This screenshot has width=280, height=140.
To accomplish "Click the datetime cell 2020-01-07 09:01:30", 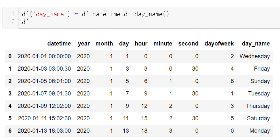I will point(44,94).
